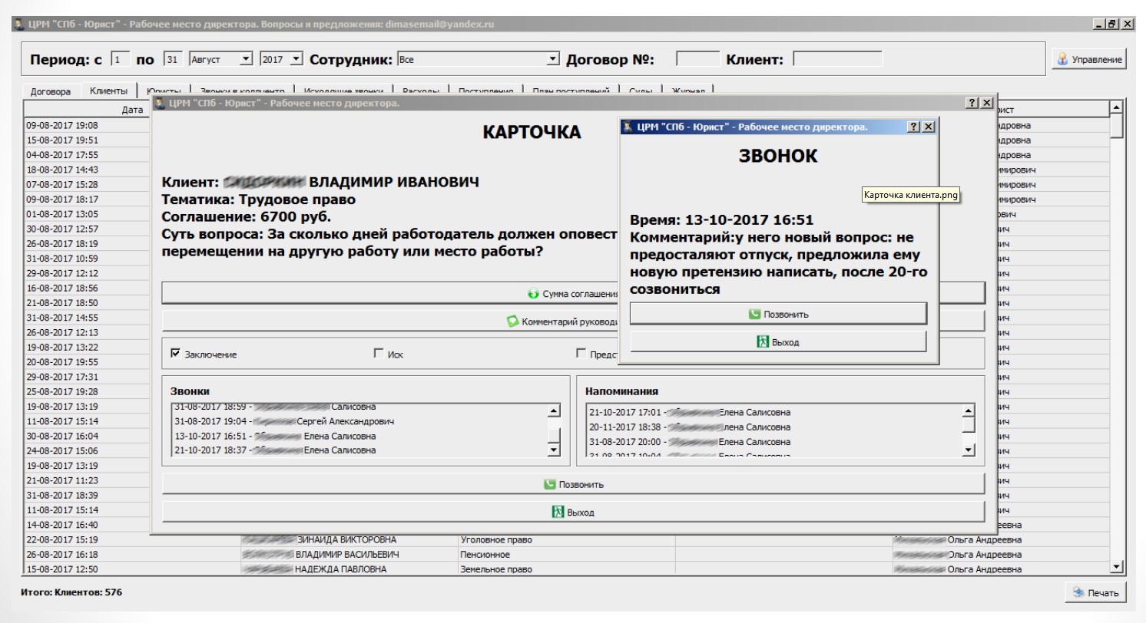The image size is (1146, 623).
Task: Select table row dated 09-08-2017 19:08
Action: (88, 125)
